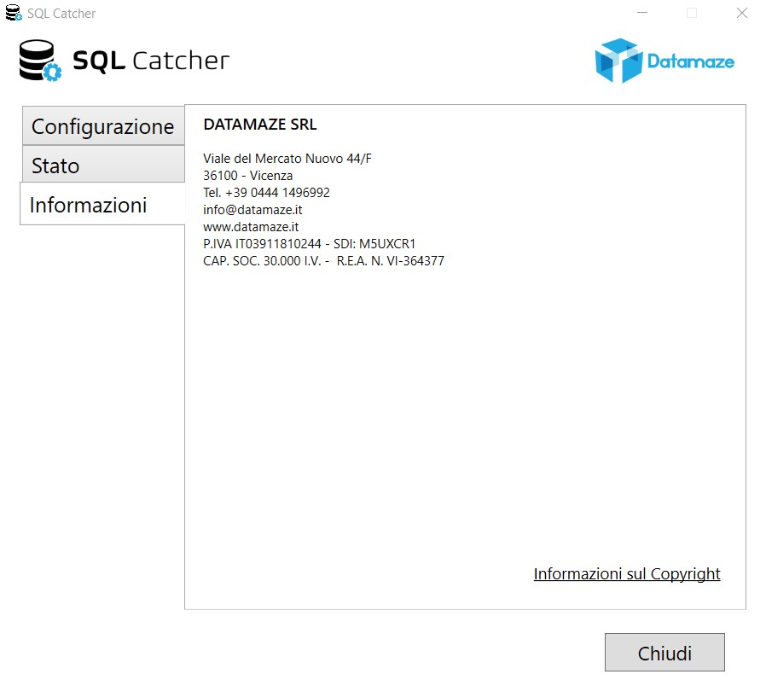Click the info@datamaze.it email text
This screenshot has height=680, width=766.
(252, 210)
